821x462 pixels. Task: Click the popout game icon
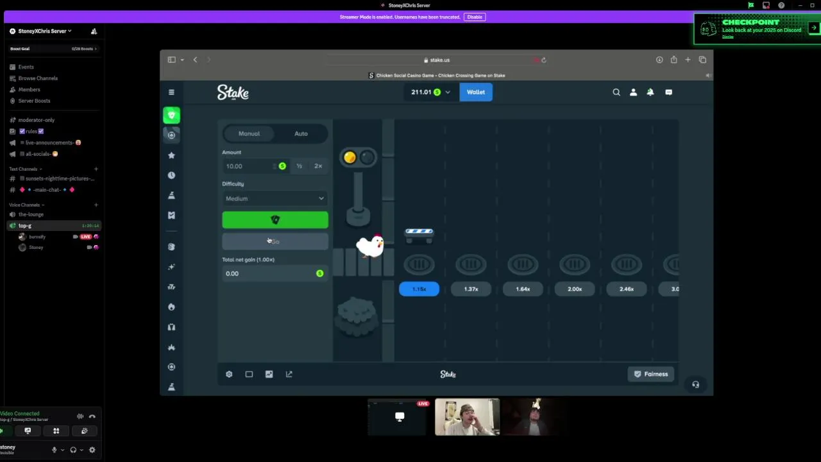(x=289, y=374)
